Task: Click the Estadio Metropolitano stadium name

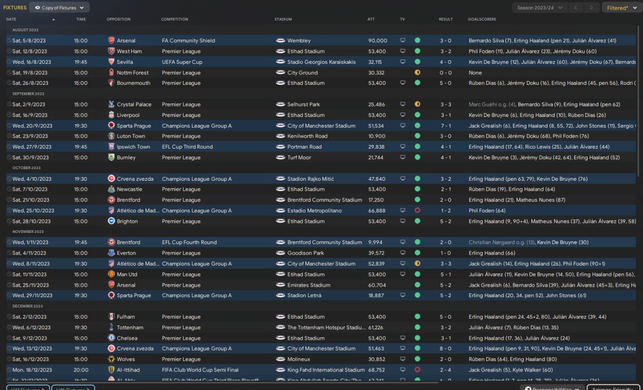Action: 314,211
